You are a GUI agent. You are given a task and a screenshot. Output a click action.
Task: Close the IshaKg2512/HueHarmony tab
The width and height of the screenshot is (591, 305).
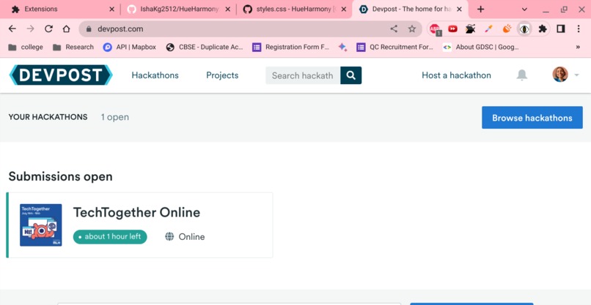[227, 10]
